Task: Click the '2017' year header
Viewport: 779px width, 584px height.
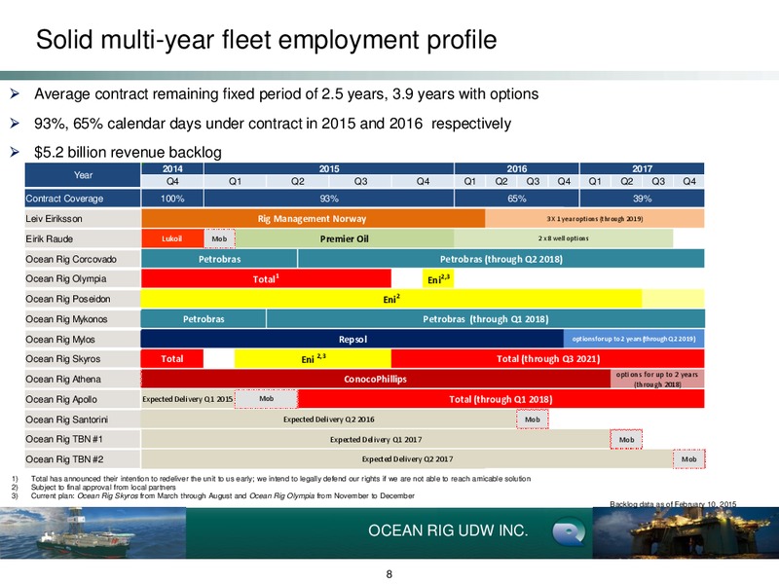Action: pos(642,168)
